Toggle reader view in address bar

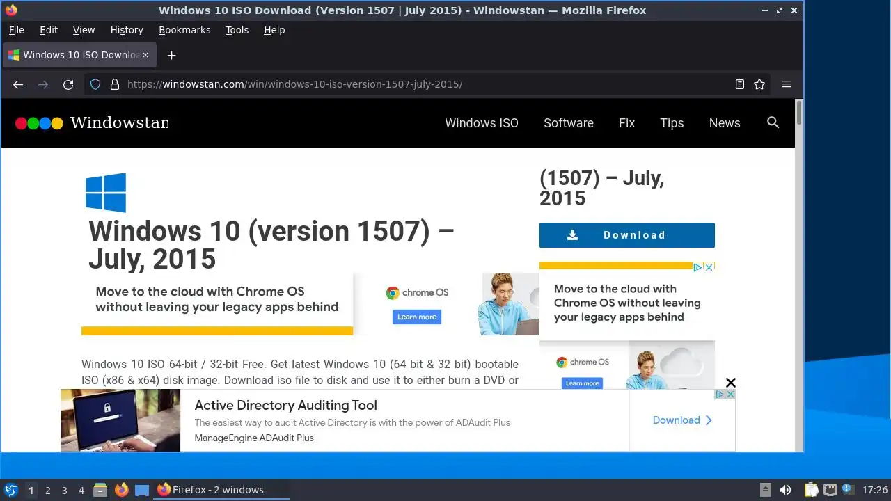(740, 84)
